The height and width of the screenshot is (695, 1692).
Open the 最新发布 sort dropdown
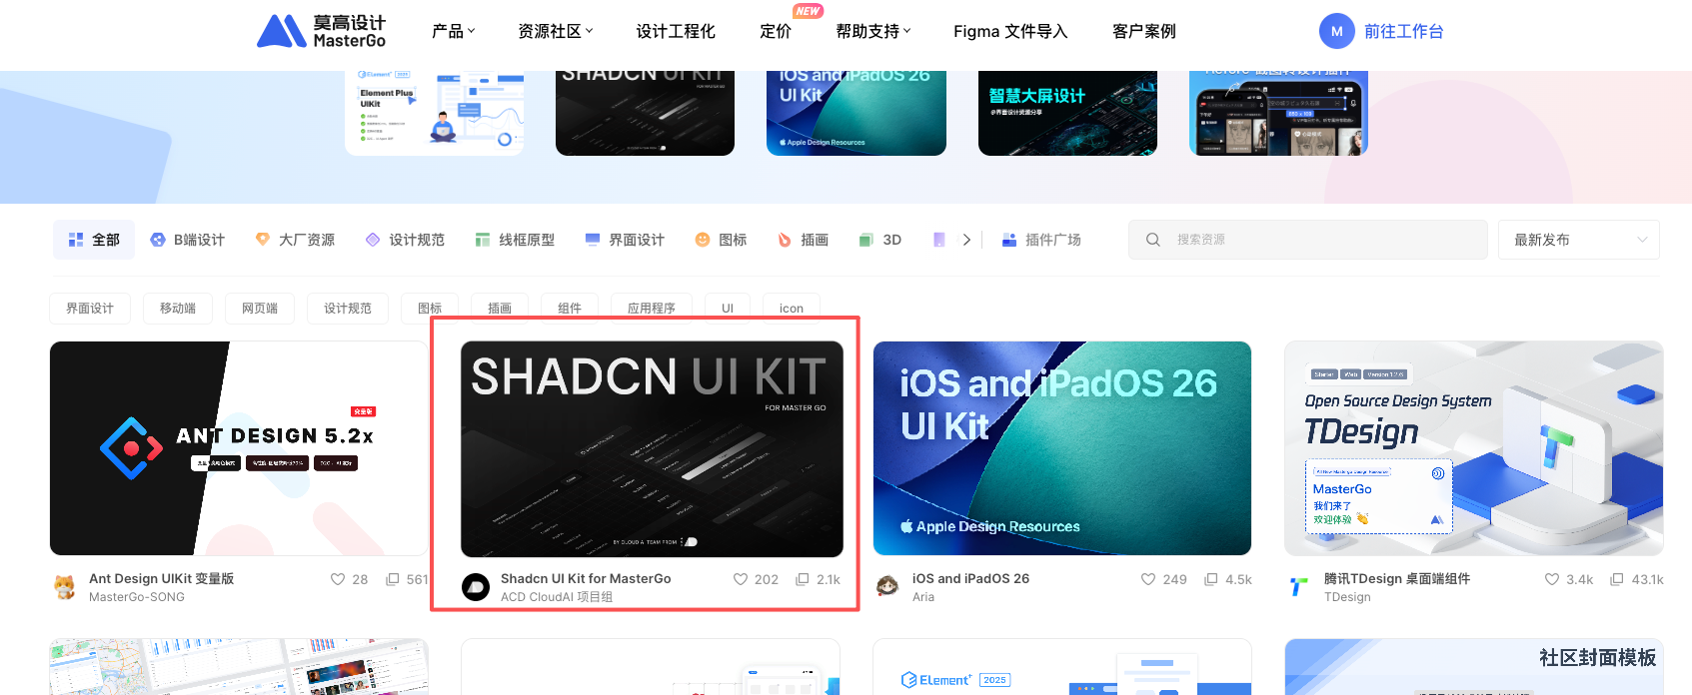coord(1578,240)
